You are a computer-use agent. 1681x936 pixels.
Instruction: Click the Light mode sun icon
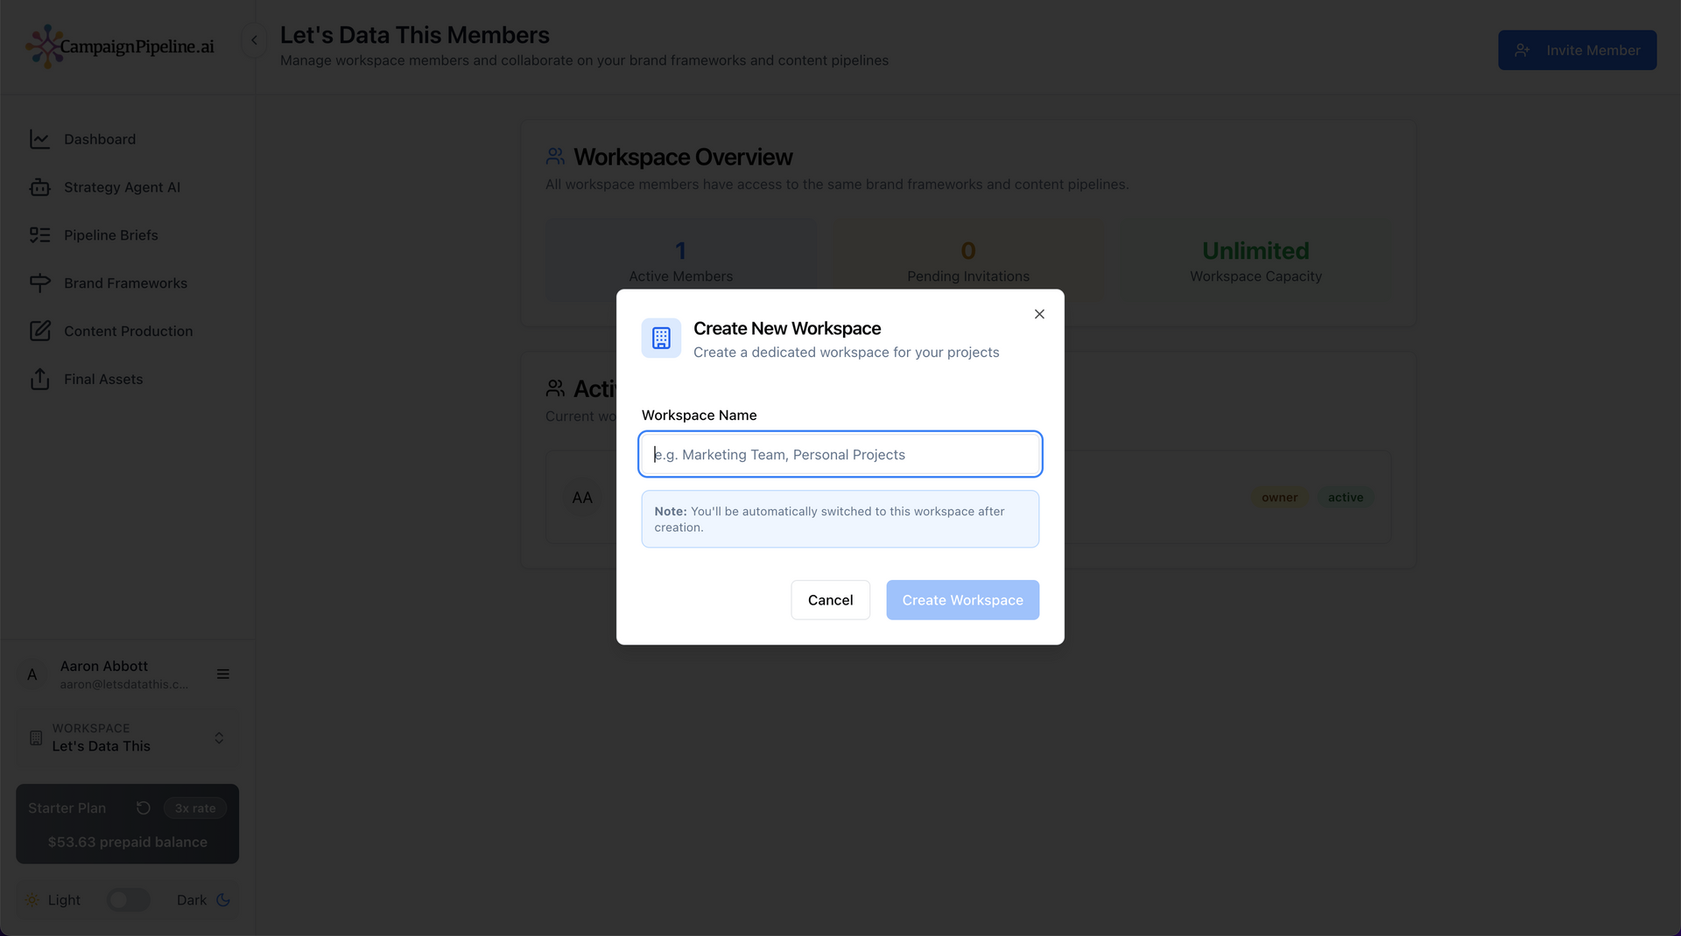tap(32, 900)
